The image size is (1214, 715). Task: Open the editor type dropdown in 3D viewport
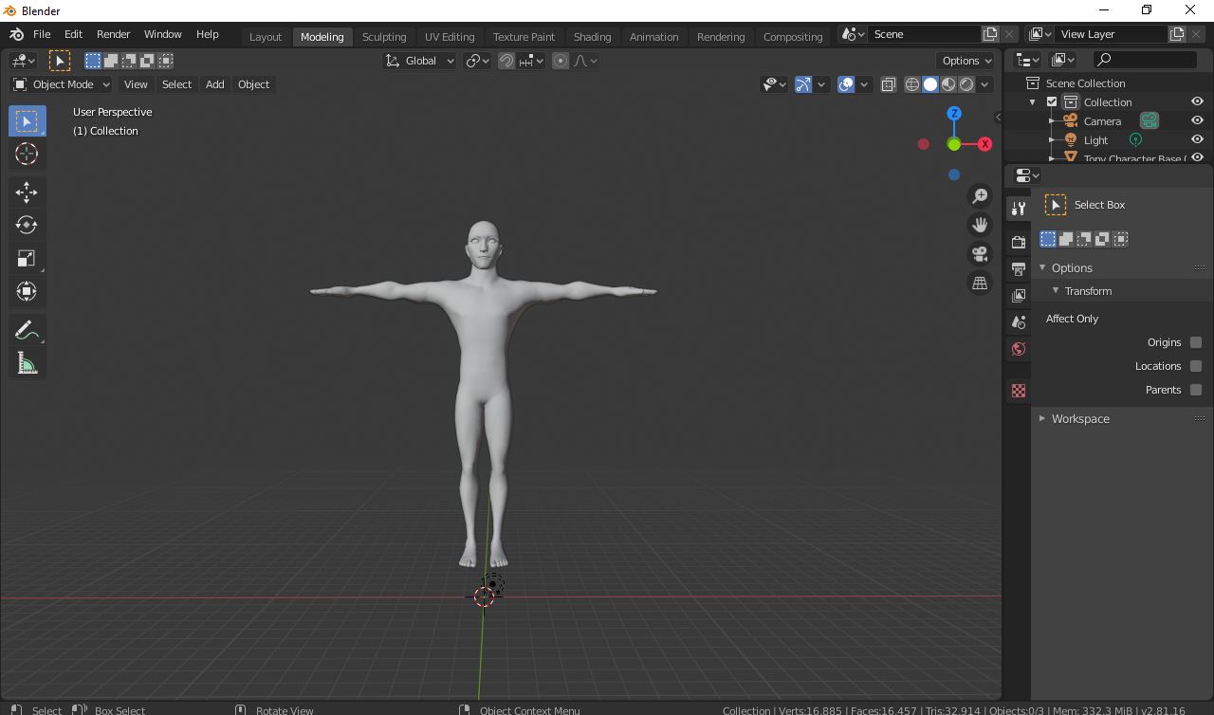23,61
